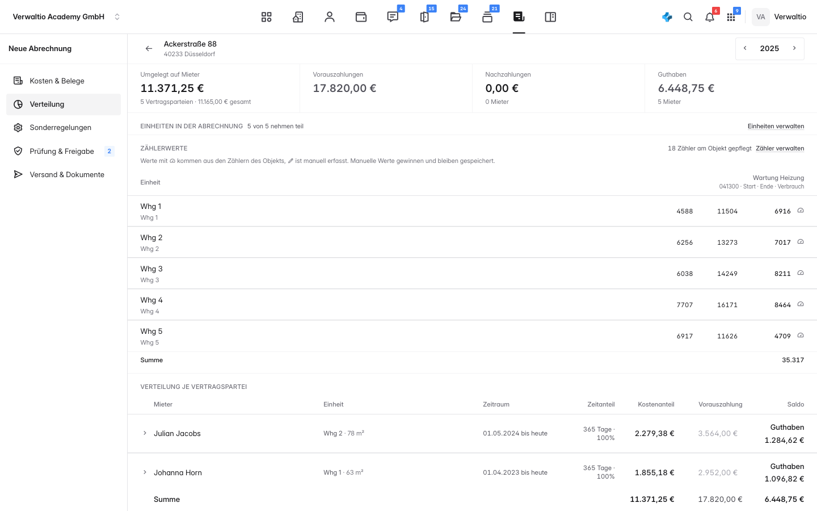The width and height of the screenshot is (817, 511).
Task: Open the notifications bell
Action: coord(710,17)
